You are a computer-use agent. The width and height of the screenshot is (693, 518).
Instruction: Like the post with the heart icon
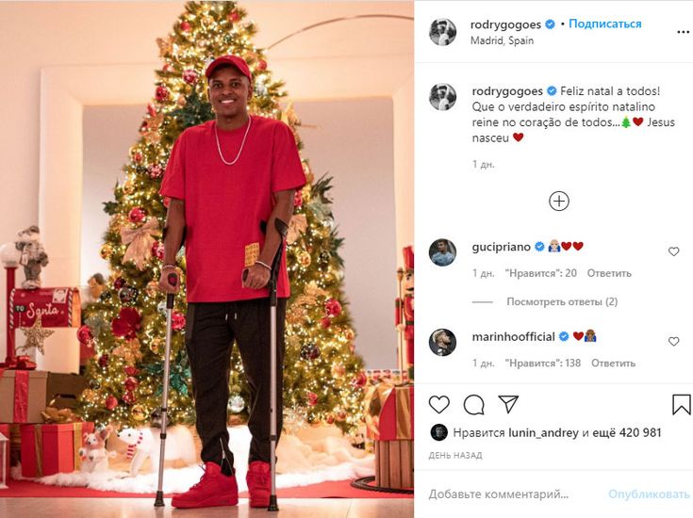pyautogui.click(x=438, y=404)
